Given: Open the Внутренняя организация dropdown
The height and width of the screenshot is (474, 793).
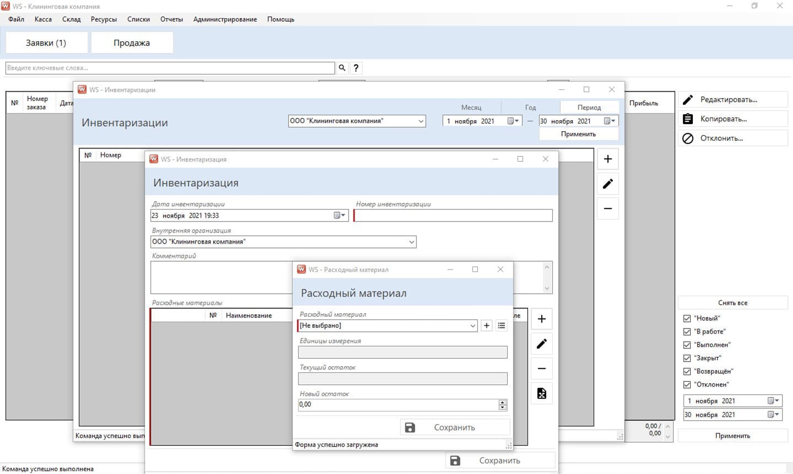Looking at the screenshot, I should click(411, 242).
